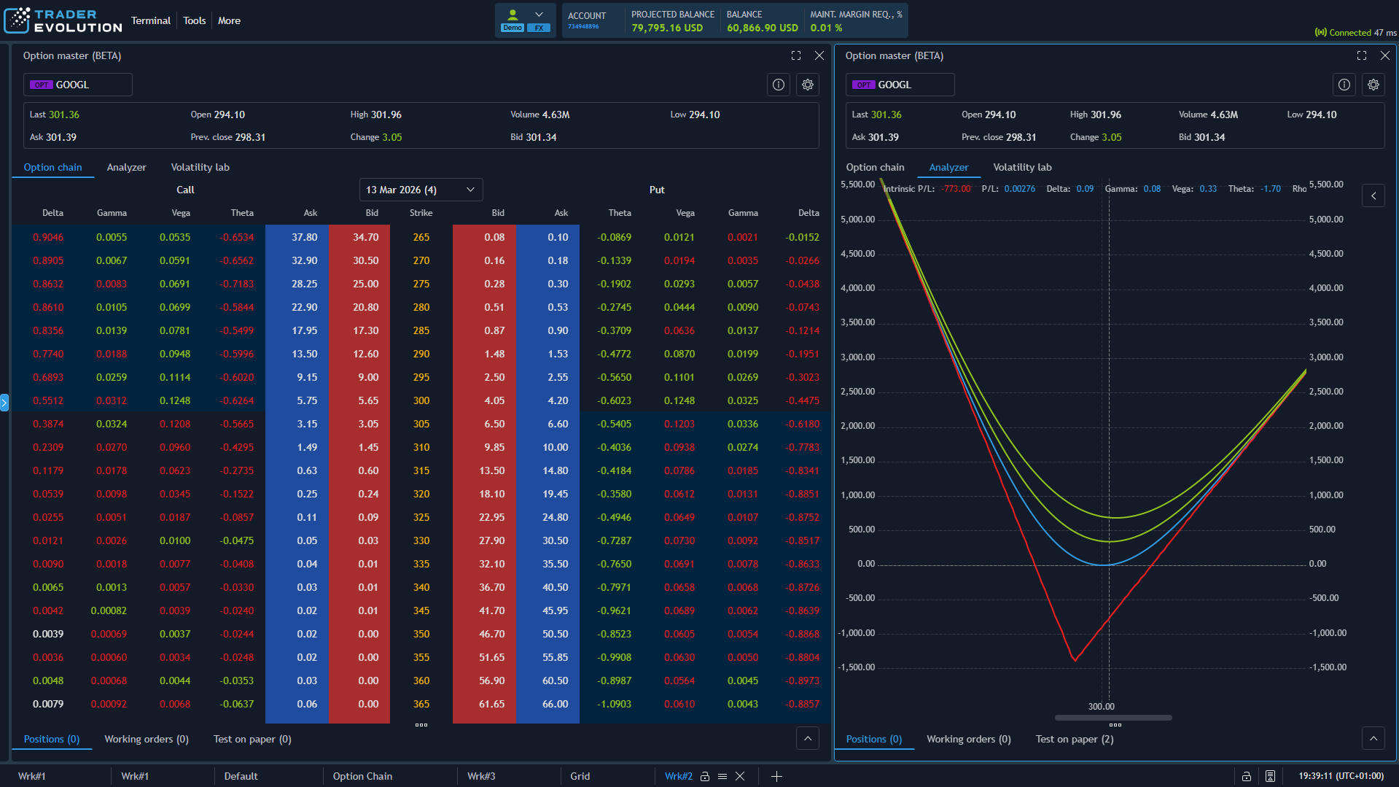Screen dimensions: 1399x787
Task: Click the price slider below the payoff chart
Action: (1114, 717)
